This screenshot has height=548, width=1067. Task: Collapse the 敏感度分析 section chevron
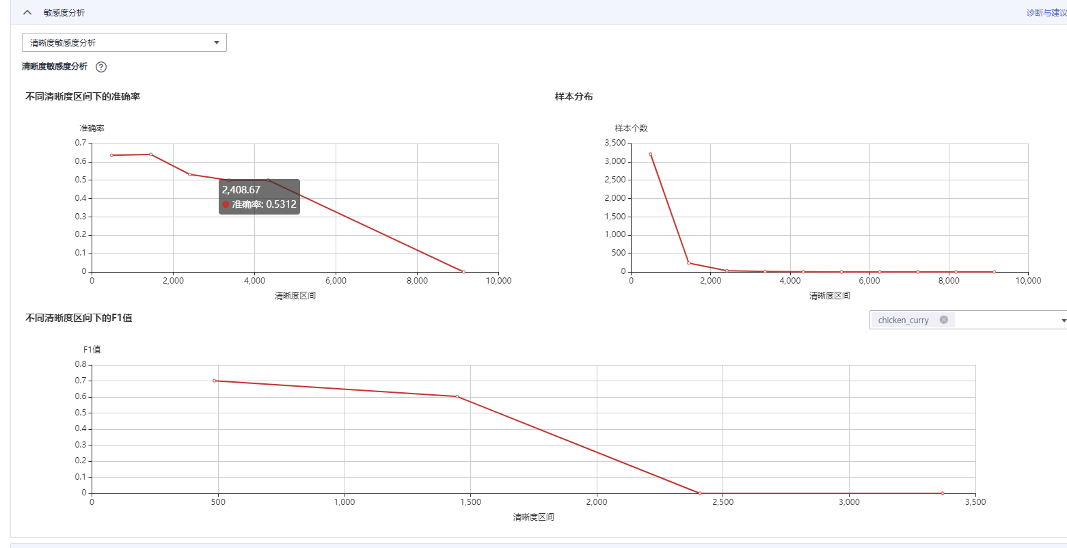pyautogui.click(x=27, y=12)
